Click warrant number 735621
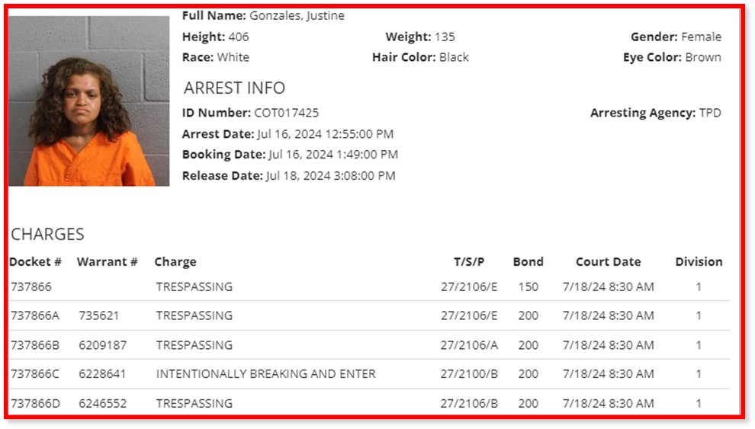 [98, 315]
